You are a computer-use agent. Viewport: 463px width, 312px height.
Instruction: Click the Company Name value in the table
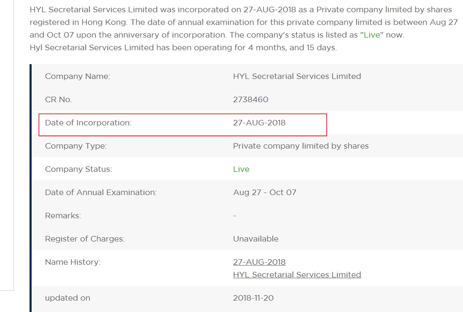(297, 76)
